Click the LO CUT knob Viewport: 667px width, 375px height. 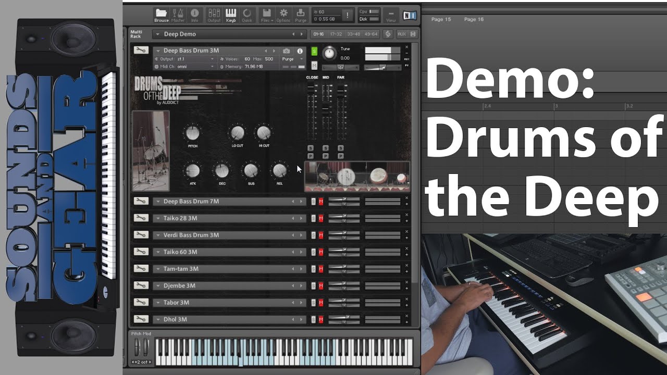[237, 133]
